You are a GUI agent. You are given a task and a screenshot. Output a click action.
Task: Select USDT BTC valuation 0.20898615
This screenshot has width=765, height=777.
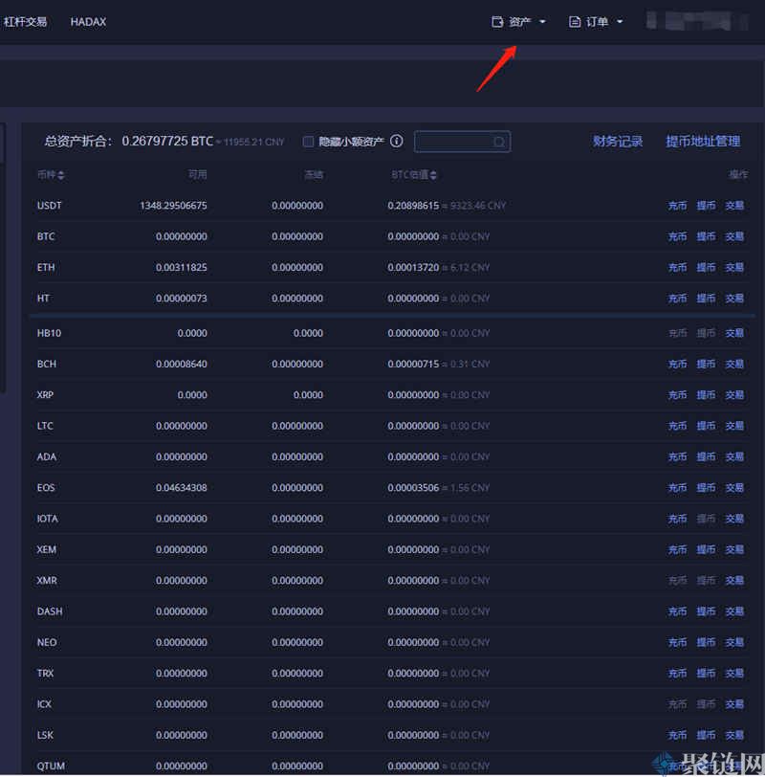coord(413,206)
